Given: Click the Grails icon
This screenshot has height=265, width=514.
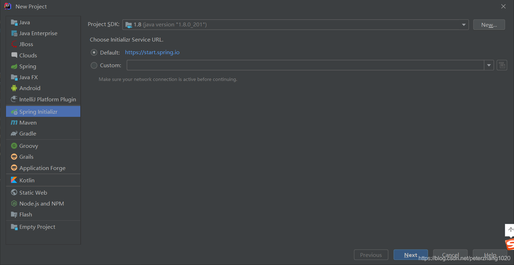Looking at the screenshot, I should pyautogui.click(x=14, y=157).
